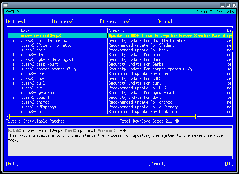
Task: Select the move-to-sles10-sp3 patch row
Action: (120, 36)
